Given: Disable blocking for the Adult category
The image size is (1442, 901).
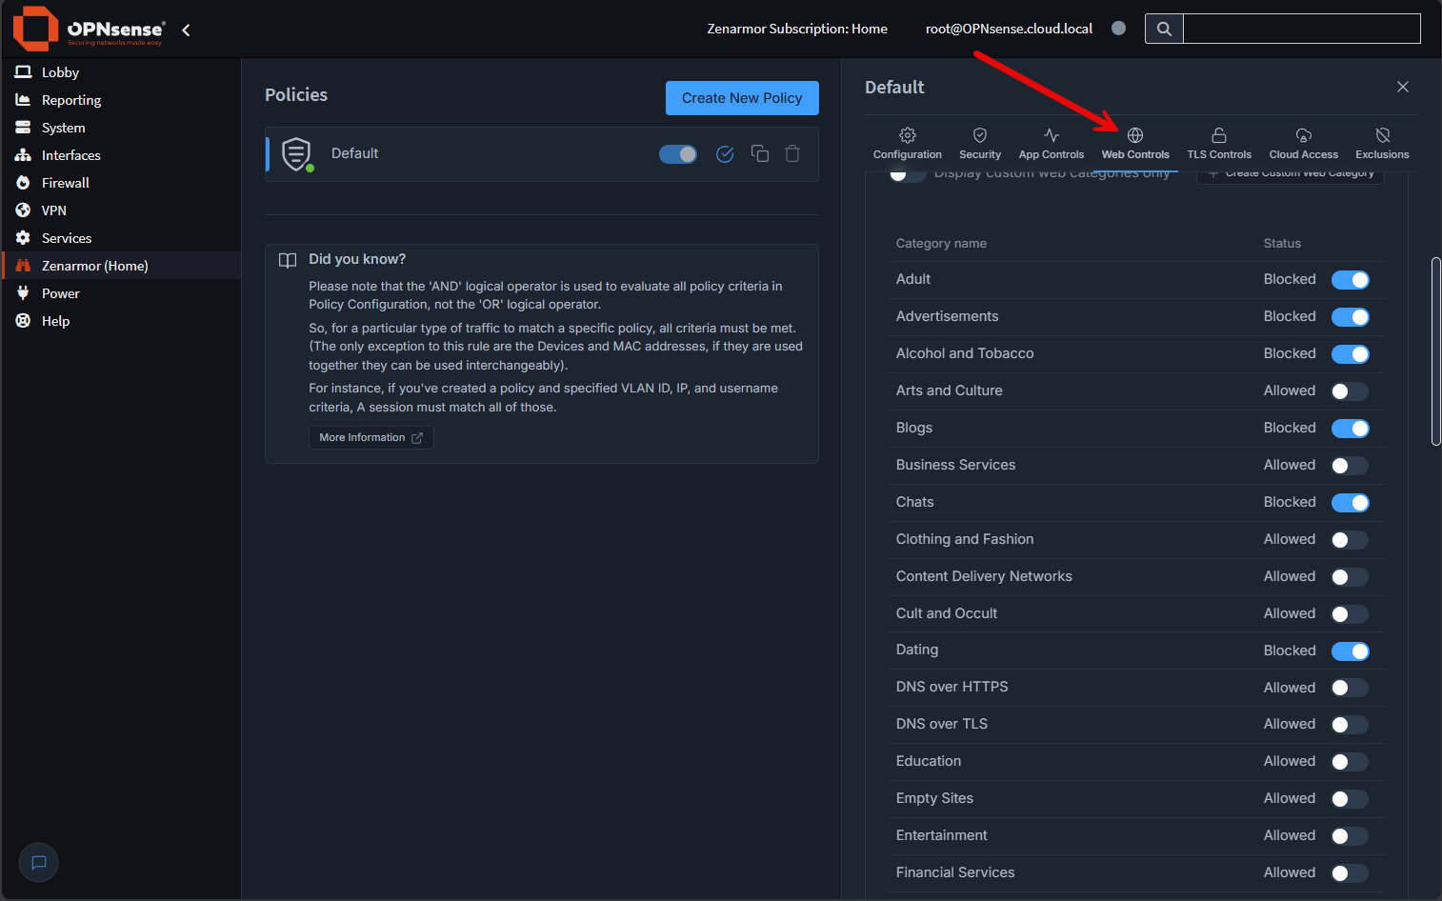Looking at the screenshot, I should 1351,279.
